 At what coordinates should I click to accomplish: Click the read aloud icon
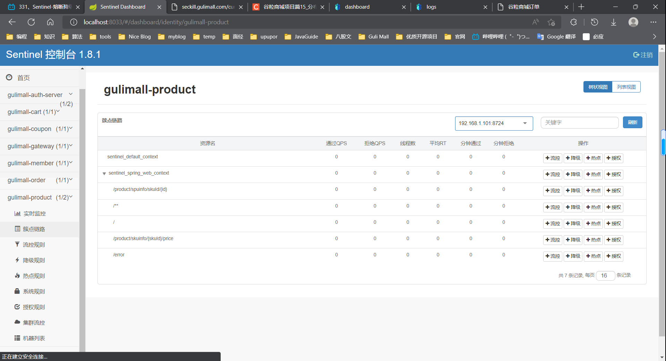pyautogui.click(x=536, y=22)
